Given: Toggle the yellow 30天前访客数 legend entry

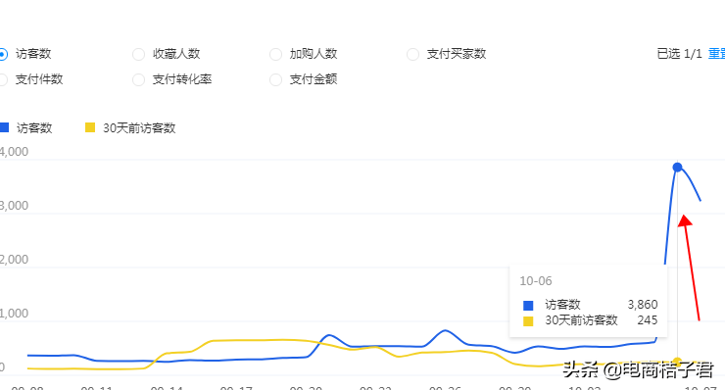Looking at the screenshot, I should (130, 128).
